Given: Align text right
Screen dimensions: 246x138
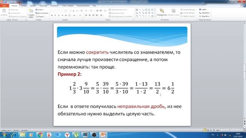Looking at the screenshot, I should (x=93, y=15).
